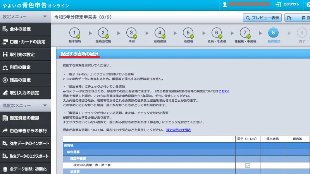Click the 弥生データのエクスポート icon
Viewport: 310px width, 174px height.
tap(5, 156)
